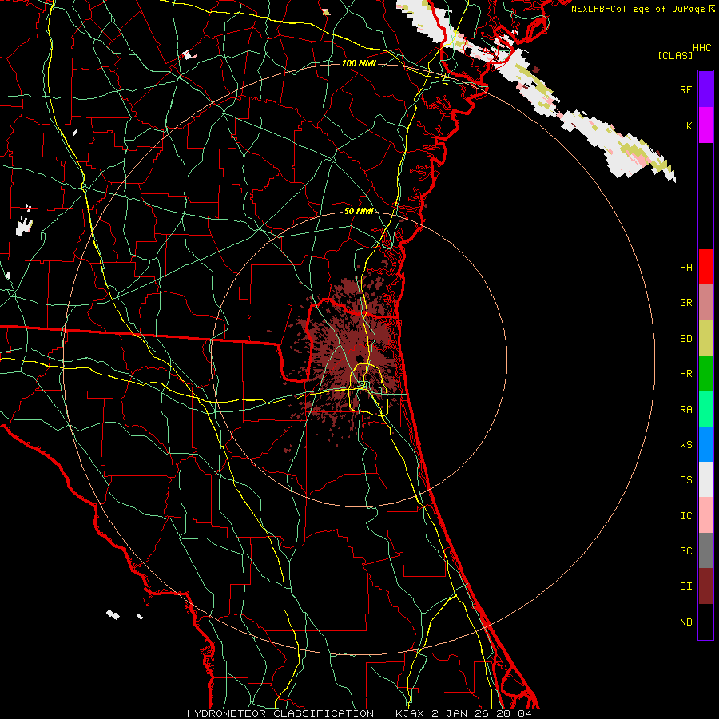Screen dimensions: 719x719
Task: Click the GR legend label
Action: click(x=686, y=303)
